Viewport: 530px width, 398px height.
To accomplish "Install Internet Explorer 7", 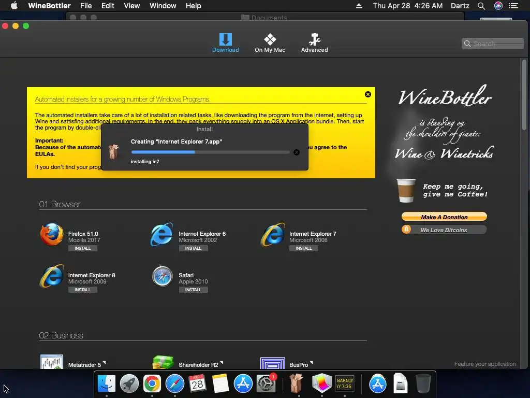I will click(x=303, y=248).
